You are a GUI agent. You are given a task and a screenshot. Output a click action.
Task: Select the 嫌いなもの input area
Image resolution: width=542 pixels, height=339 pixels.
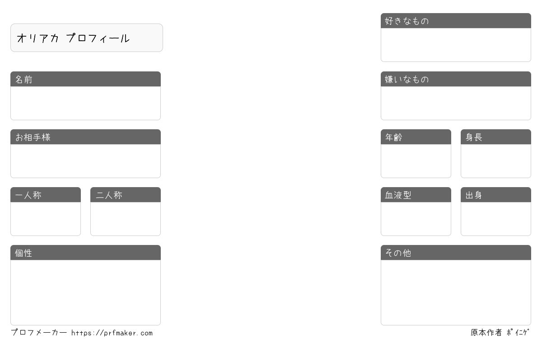456,103
